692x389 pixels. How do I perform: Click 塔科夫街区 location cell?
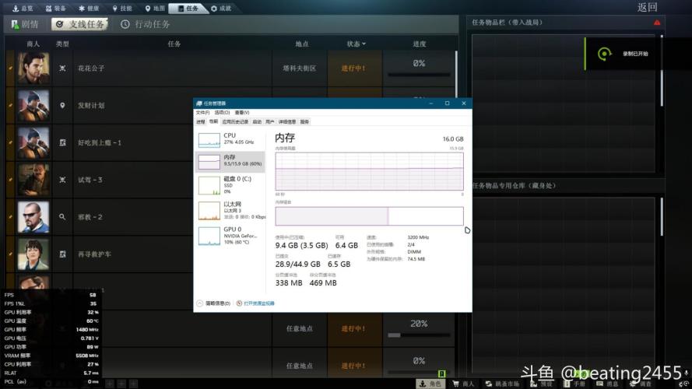tap(300, 68)
